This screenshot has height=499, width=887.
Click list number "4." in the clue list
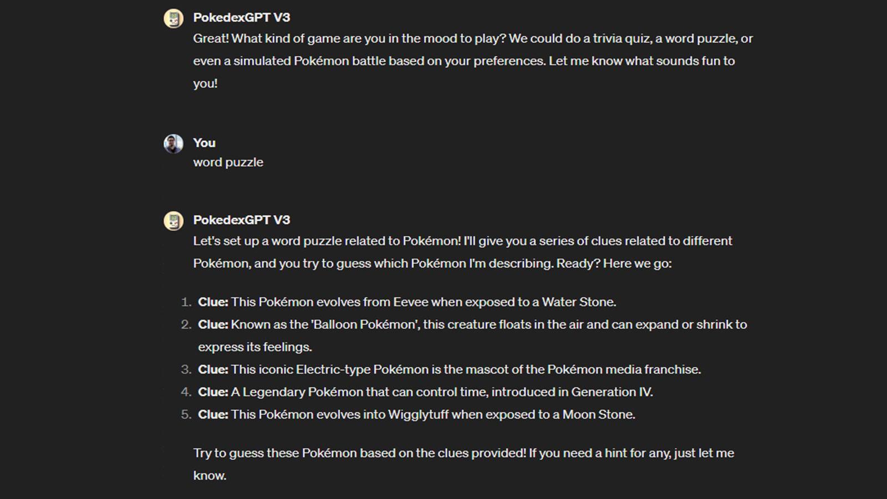pyautogui.click(x=186, y=393)
